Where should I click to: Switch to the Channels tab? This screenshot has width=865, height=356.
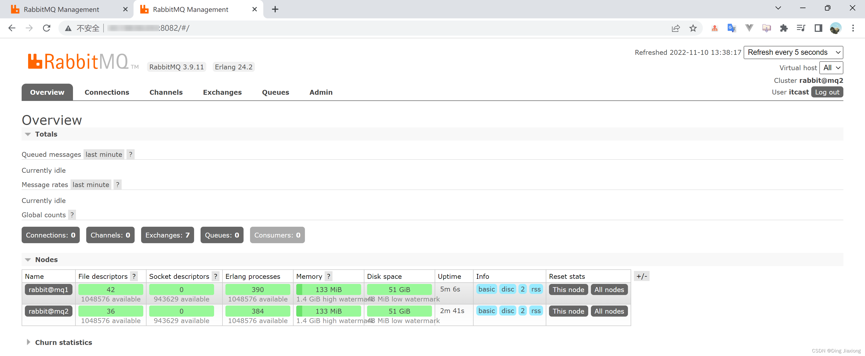(x=166, y=92)
